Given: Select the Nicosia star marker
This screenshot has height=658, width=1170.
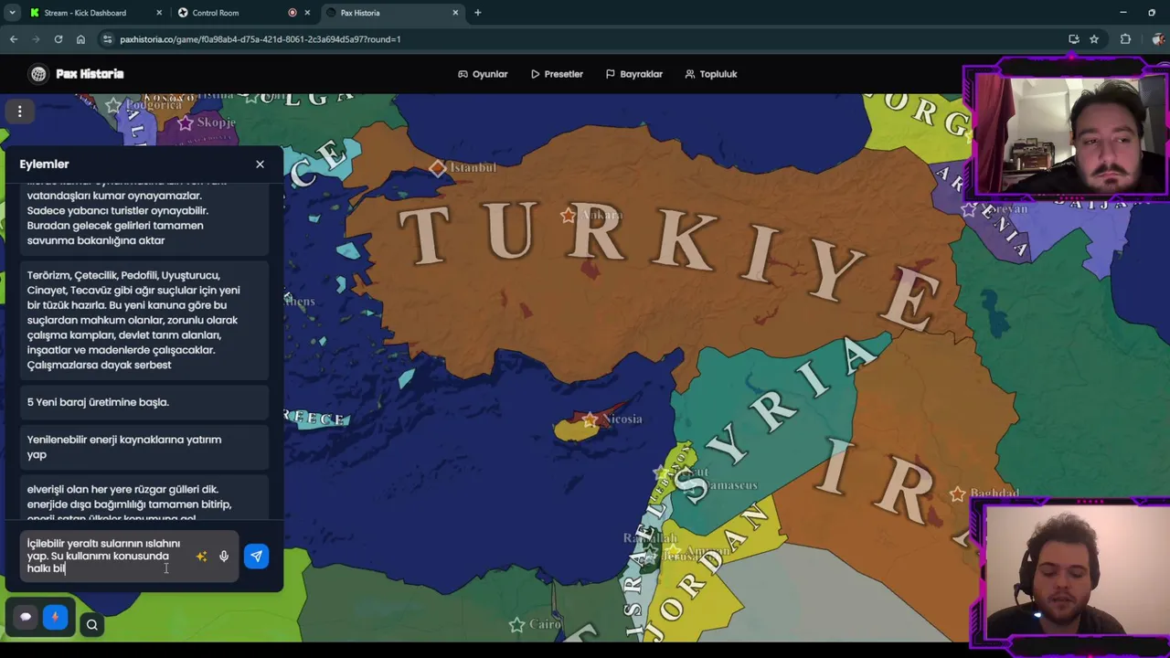Looking at the screenshot, I should click(x=590, y=419).
